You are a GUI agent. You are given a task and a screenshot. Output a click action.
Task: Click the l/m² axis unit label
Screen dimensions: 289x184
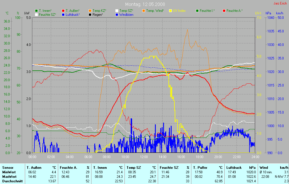pos(27,13)
